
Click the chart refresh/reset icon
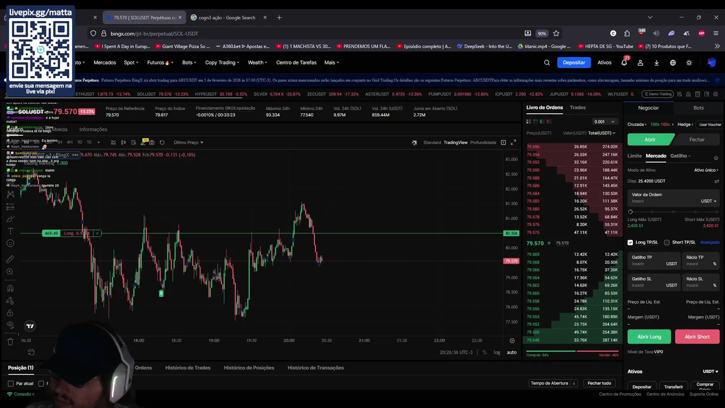[x=162, y=142]
